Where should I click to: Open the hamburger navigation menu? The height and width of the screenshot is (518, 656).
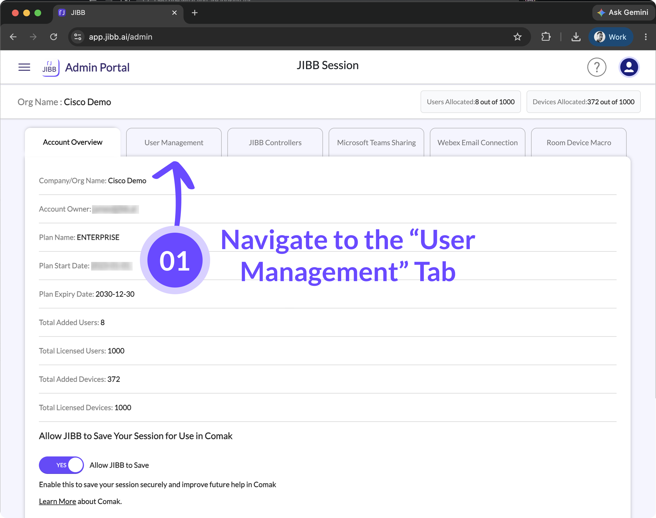24,67
